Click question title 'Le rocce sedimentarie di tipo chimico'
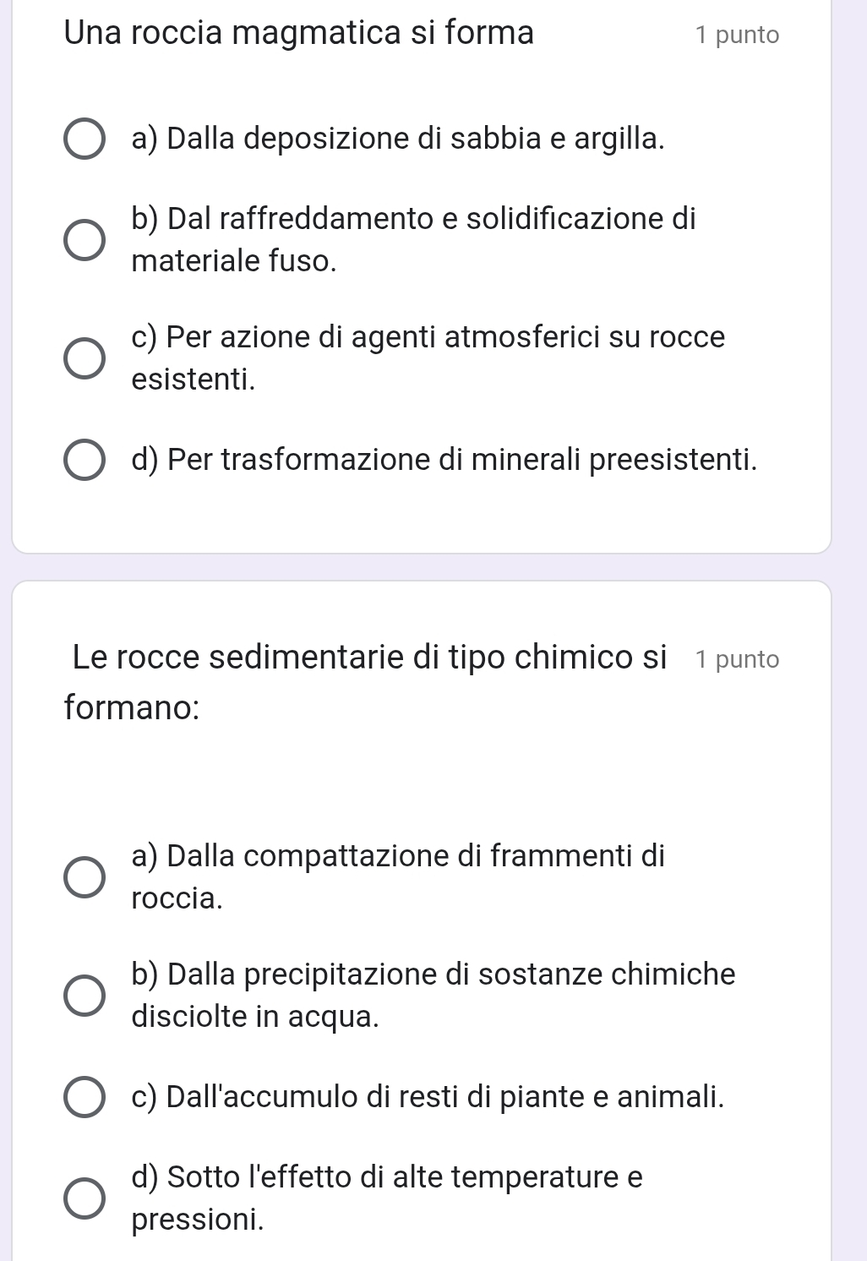This screenshot has height=1261, width=867. point(369,658)
